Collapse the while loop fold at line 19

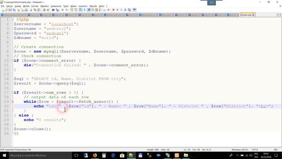pyautogui.click(x=13, y=102)
